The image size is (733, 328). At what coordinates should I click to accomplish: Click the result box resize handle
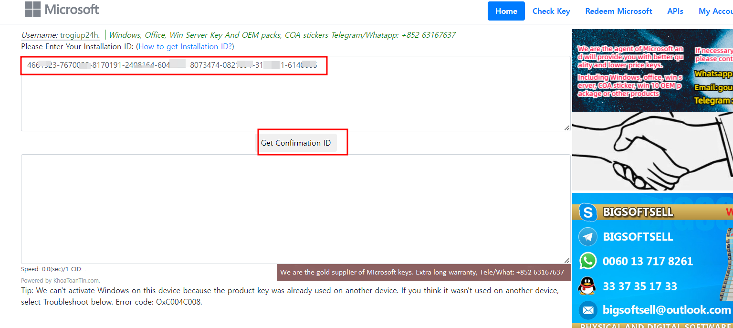566,260
